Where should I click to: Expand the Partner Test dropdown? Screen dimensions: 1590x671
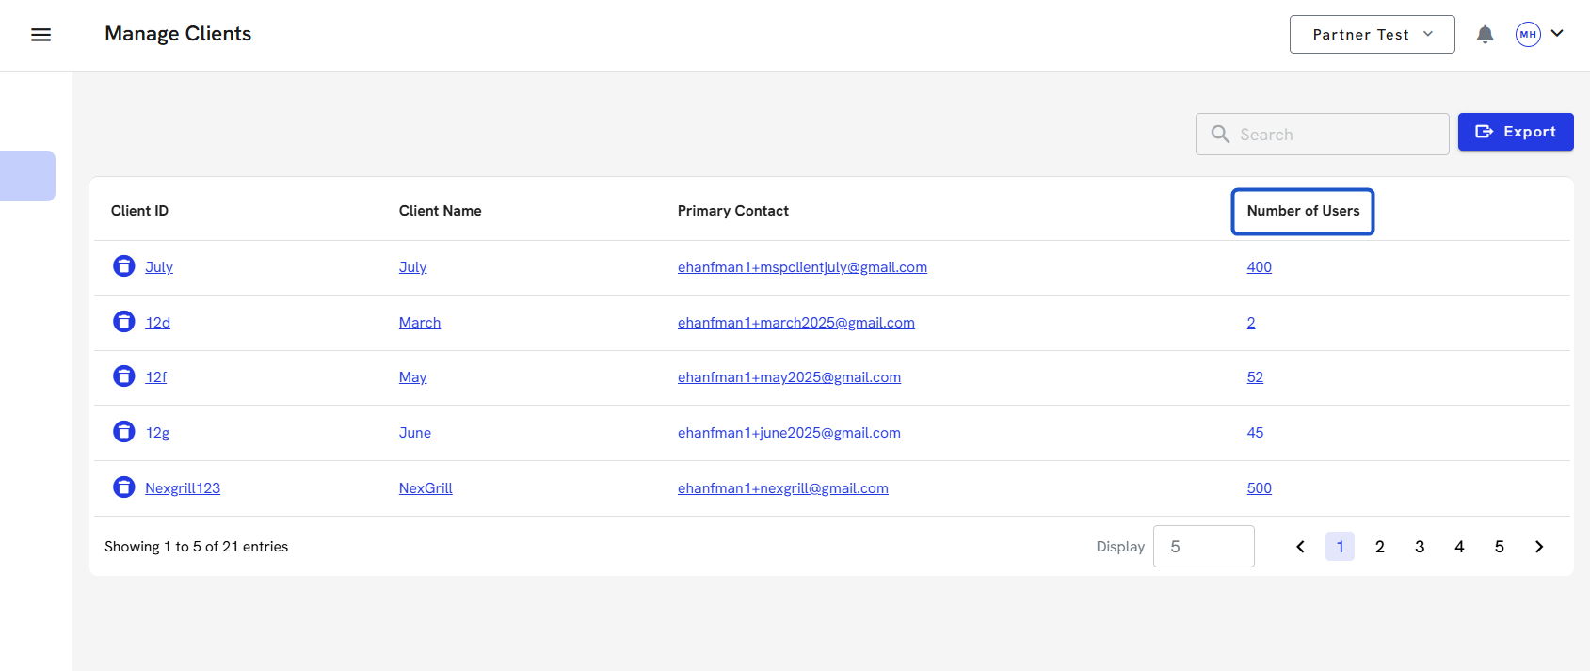pyautogui.click(x=1372, y=35)
